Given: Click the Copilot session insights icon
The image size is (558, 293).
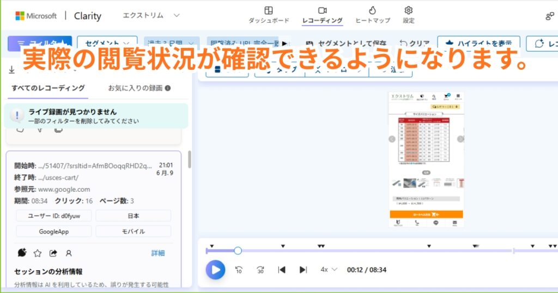Looking at the screenshot, I should (x=22, y=253).
